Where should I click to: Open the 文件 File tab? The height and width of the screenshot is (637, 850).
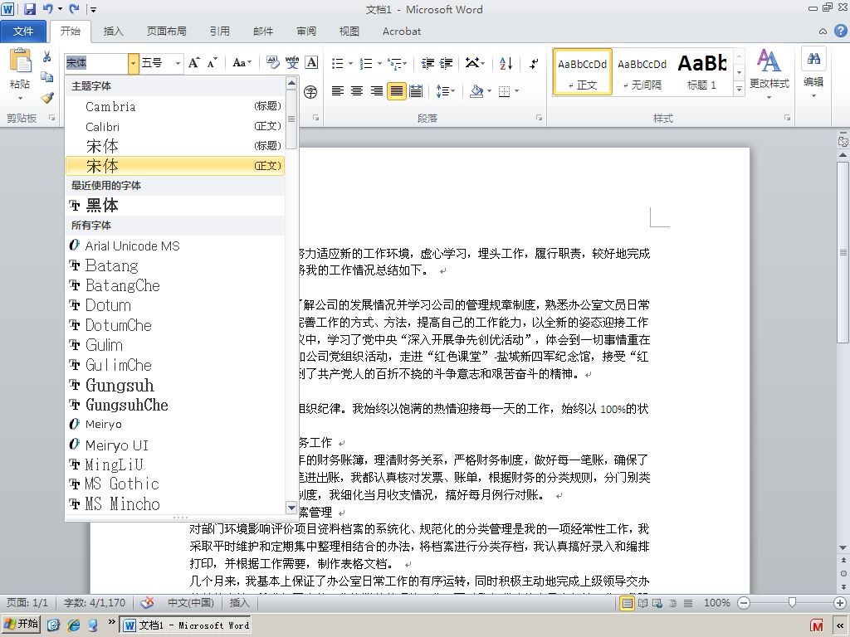click(23, 32)
